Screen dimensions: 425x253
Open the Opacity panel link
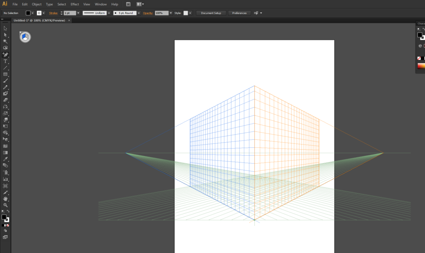tap(148, 13)
